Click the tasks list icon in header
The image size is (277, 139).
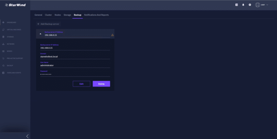point(237,5)
